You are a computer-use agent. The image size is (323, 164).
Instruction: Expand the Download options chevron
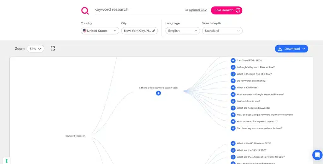304,49
